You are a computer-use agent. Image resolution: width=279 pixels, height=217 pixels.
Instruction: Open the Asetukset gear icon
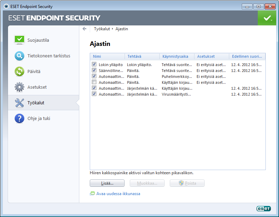tap(19, 87)
